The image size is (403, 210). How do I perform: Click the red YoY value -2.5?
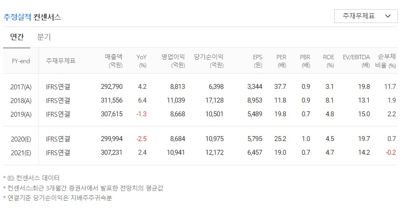(x=141, y=139)
